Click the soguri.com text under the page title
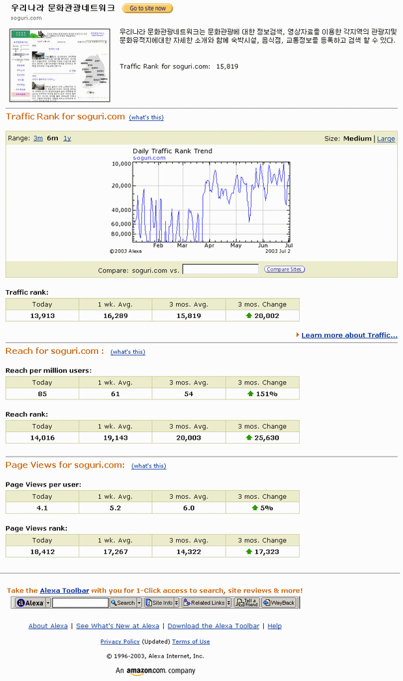Viewport: 403px width, 681px height. point(27,18)
